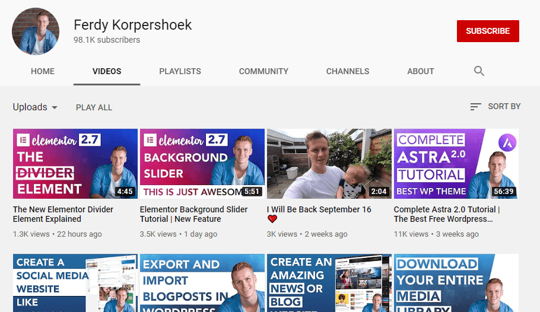Click title The New Elementor Divider Element Explained

[63, 214]
